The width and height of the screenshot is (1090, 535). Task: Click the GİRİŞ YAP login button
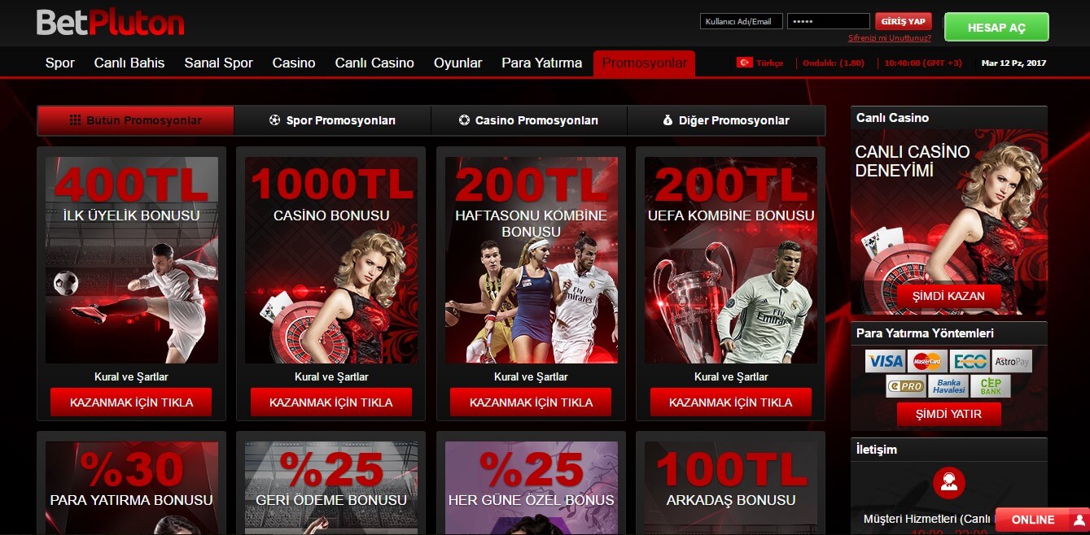click(x=904, y=21)
